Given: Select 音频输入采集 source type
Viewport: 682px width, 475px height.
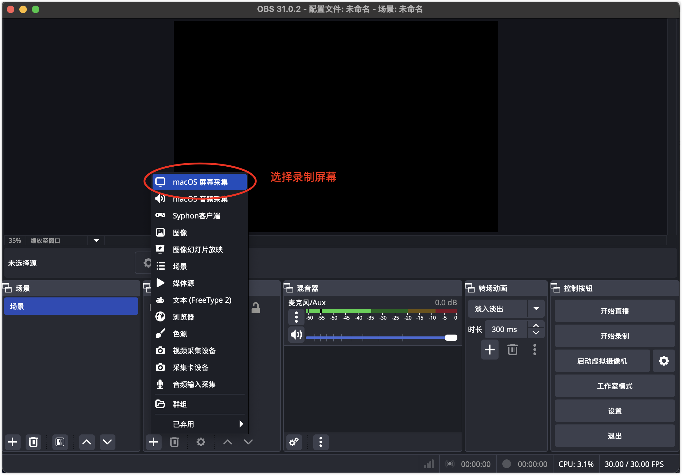Looking at the screenshot, I should click(200, 384).
